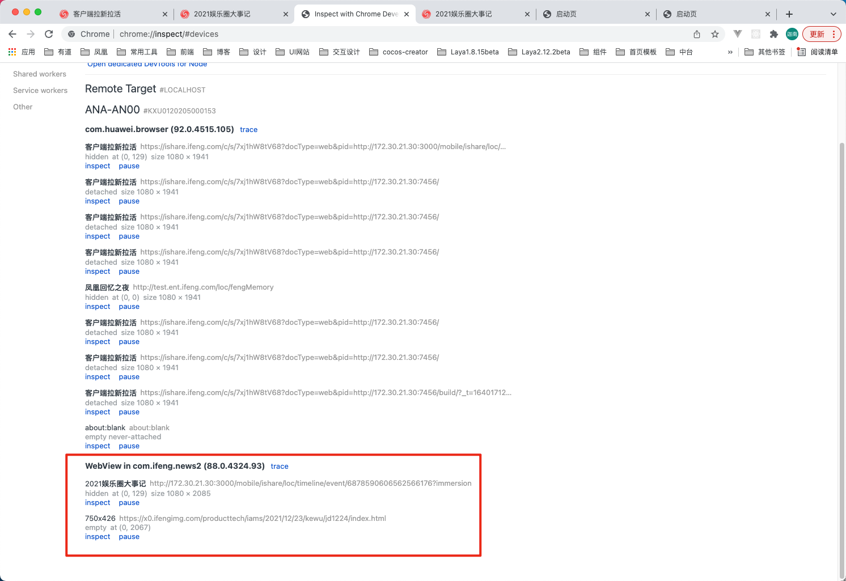Select Service workers in the sidebar

pyautogui.click(x=40, y=90)
